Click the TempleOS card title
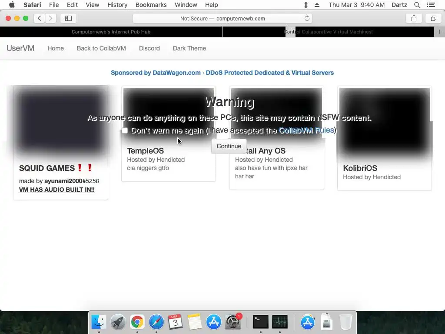Viewport: 445px width, 334px height. coord(145,151)
